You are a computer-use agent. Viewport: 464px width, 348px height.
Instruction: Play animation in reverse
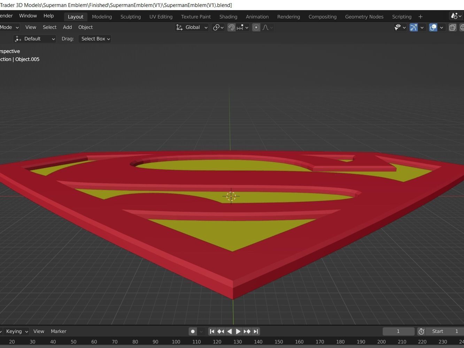(230, 331)
